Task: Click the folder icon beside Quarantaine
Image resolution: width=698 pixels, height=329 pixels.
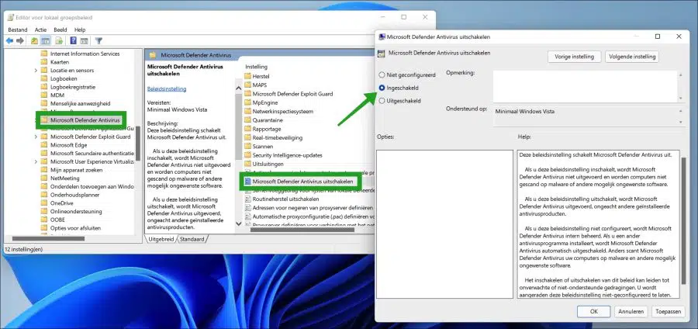Action: click(248, 120)
